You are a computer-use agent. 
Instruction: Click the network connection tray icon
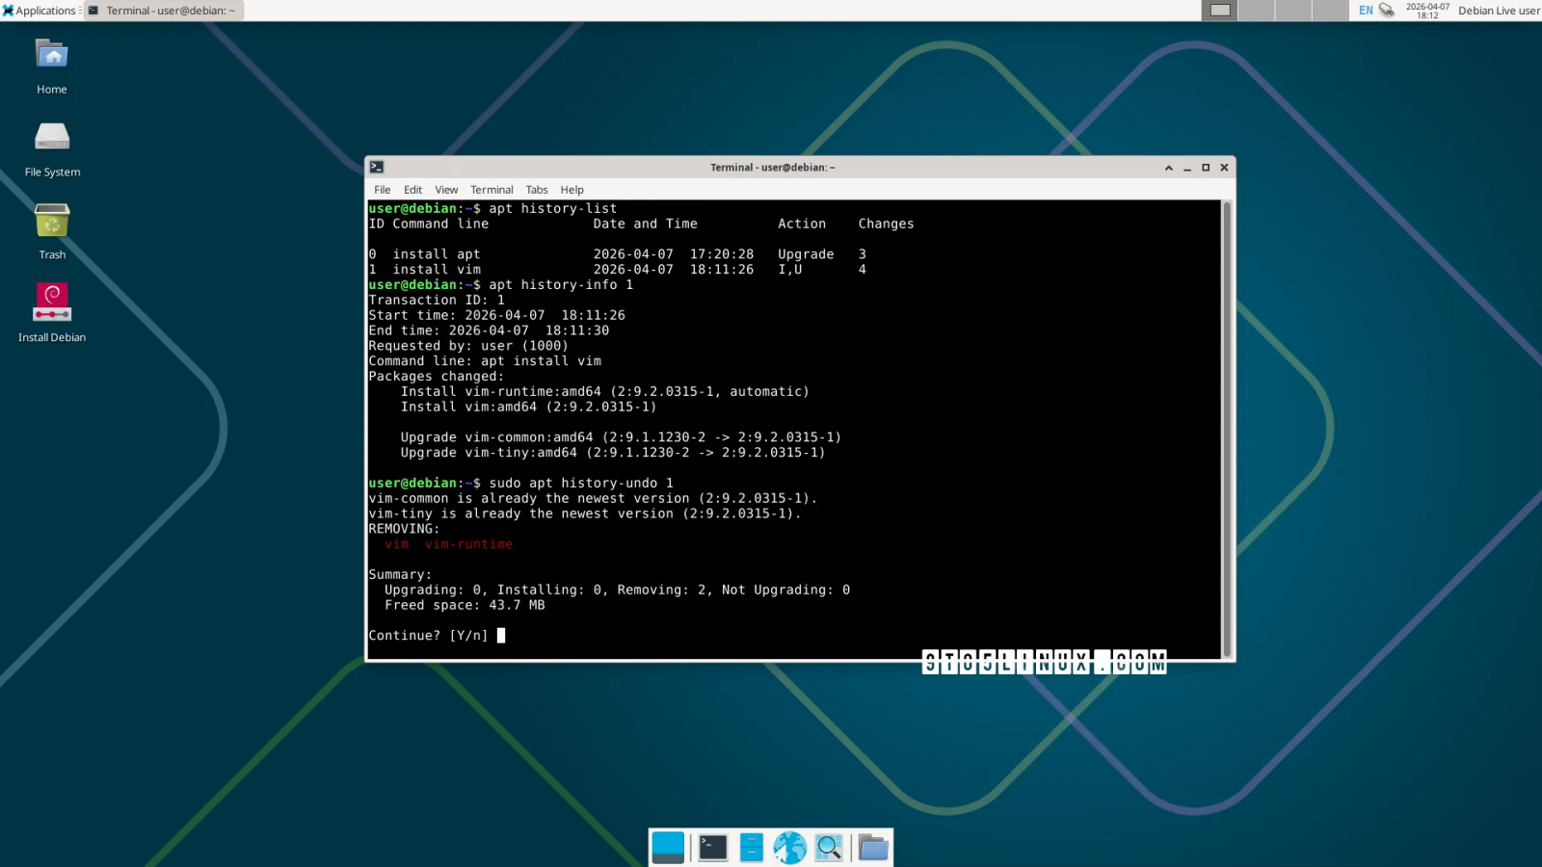[1387, 11]
